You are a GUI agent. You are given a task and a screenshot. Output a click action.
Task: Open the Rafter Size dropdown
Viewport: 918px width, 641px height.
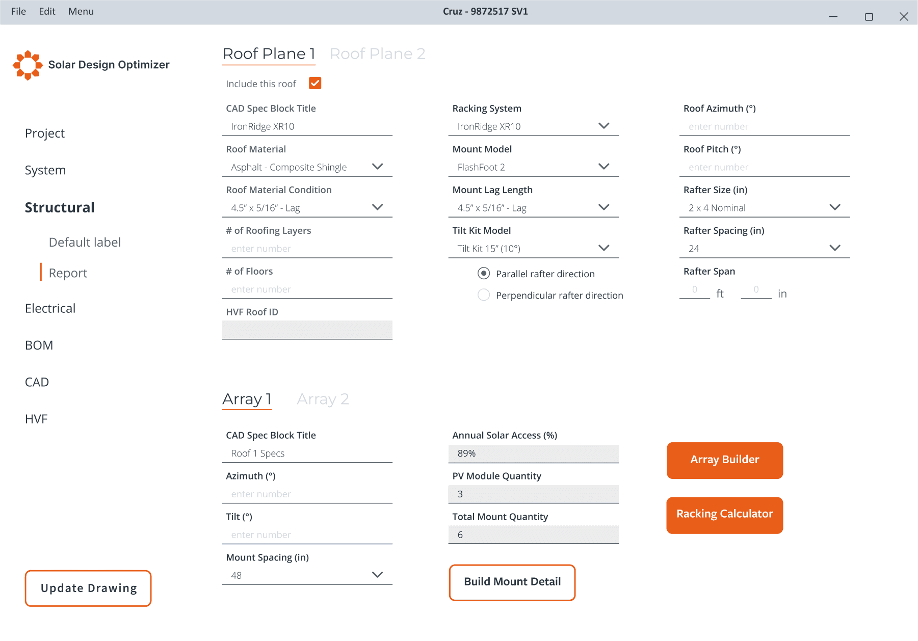[764, 208]
